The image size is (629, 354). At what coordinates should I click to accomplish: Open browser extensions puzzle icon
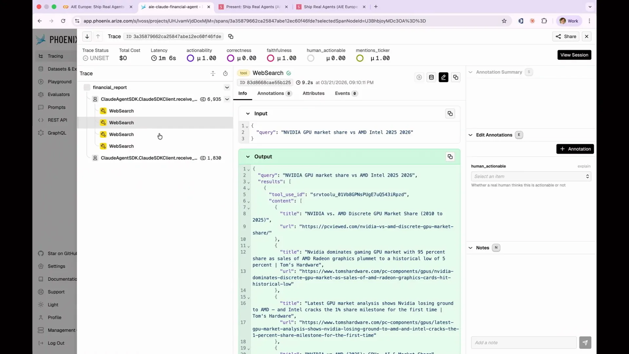point(544,21)
